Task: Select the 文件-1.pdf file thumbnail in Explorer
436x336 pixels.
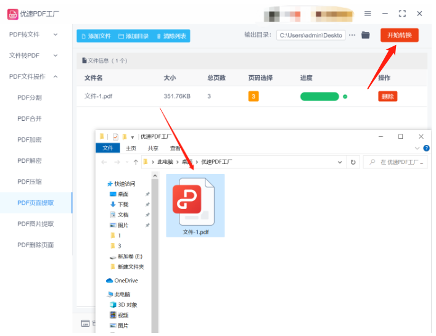Action: coord(195,205)
